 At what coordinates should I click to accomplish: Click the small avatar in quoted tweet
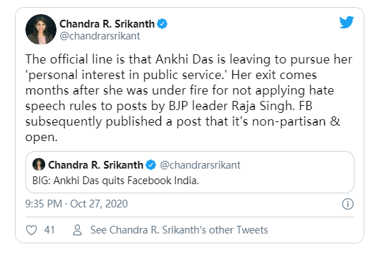click(39, 164)
